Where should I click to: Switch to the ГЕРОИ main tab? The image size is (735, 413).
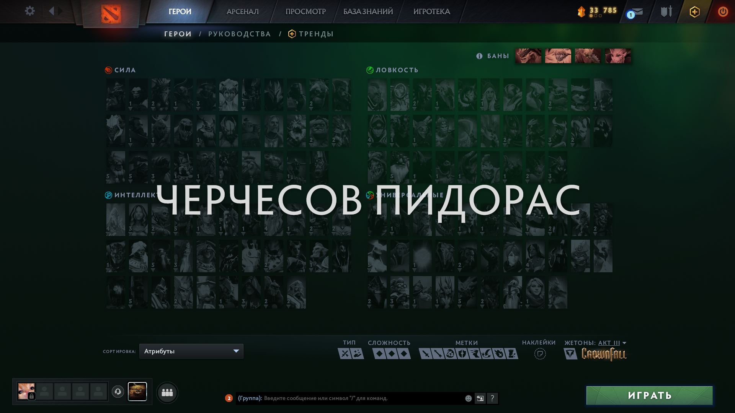(x=180, y=11)
